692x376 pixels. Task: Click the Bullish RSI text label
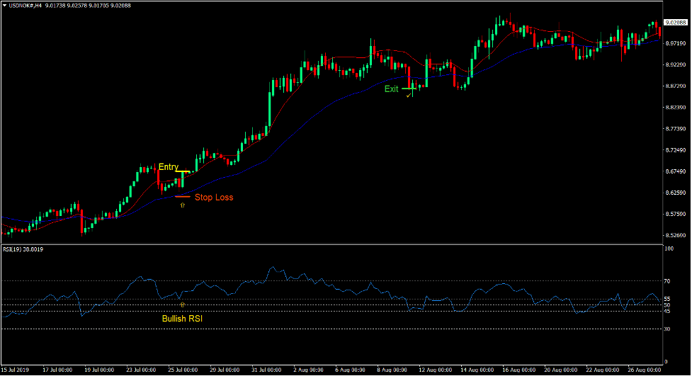click(x=182, y=319)
